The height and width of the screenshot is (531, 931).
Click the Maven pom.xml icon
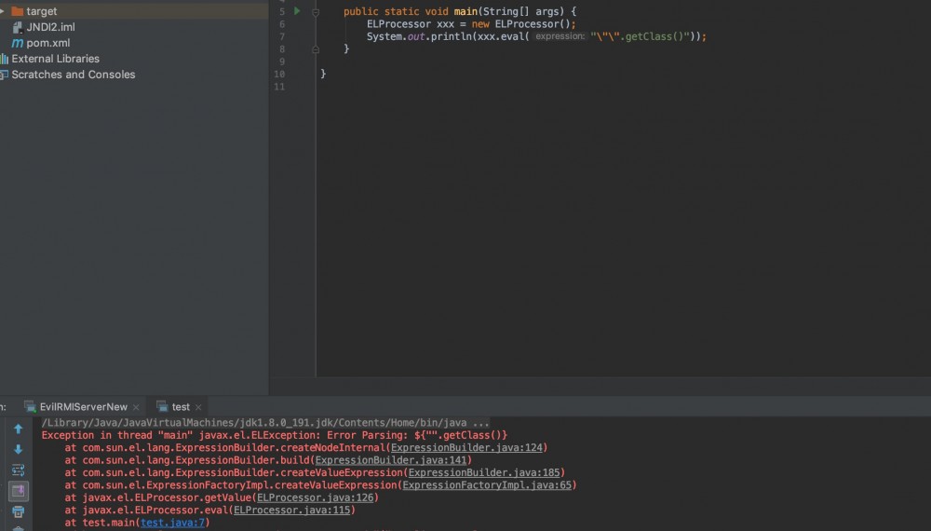17,43
